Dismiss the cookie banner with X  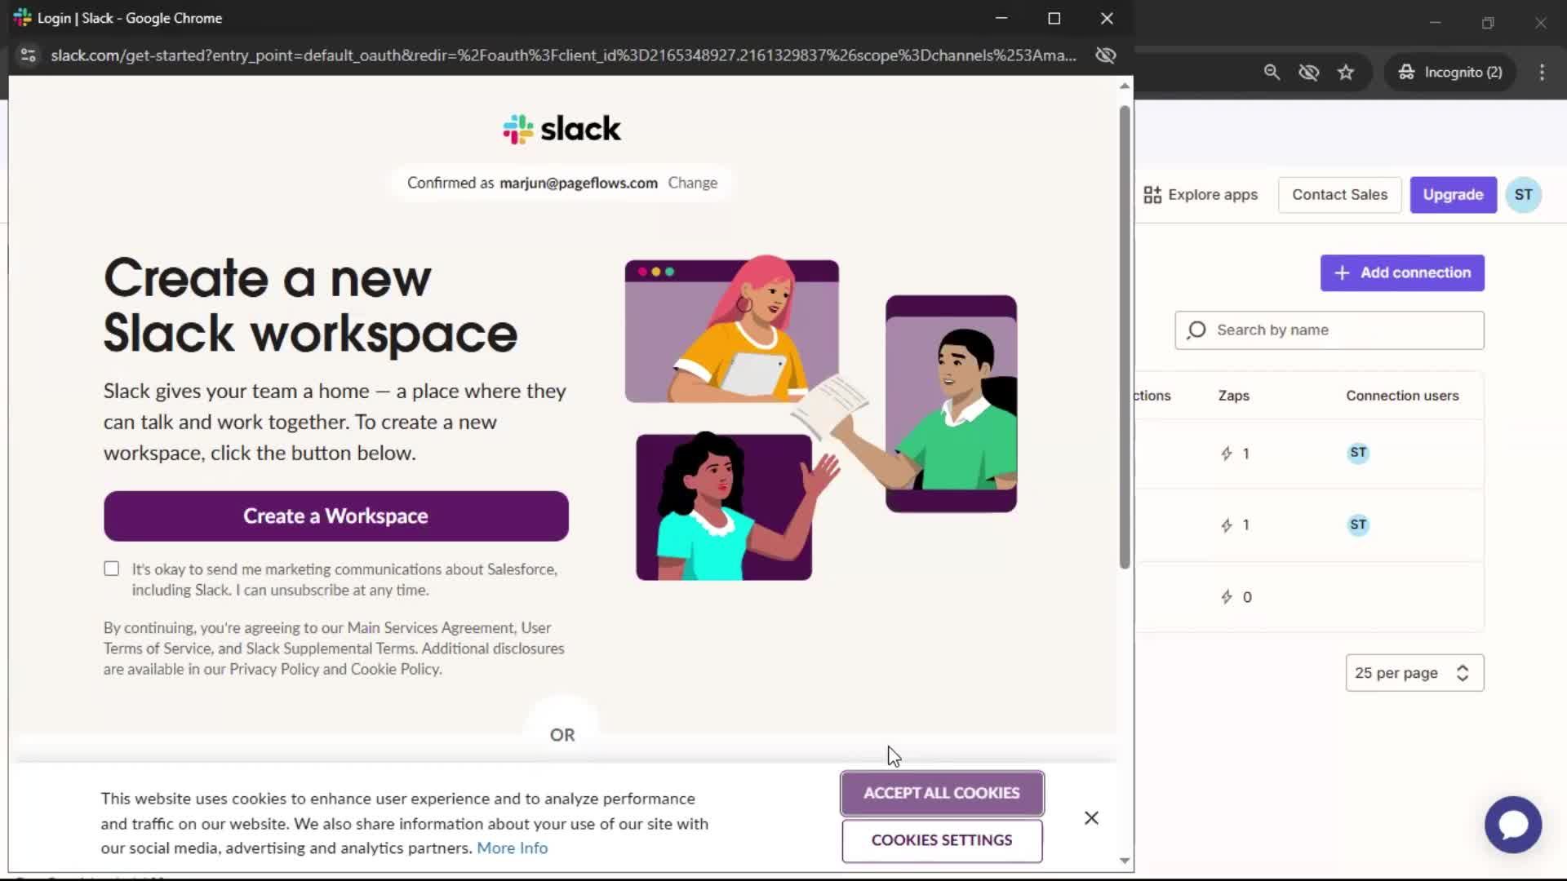1091,817
